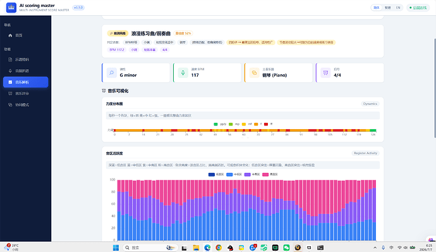Image resolution: width=436 pixels, height=252 pixels.
Task: Click the 4/4 time signature card
Action: pos(350,73)
